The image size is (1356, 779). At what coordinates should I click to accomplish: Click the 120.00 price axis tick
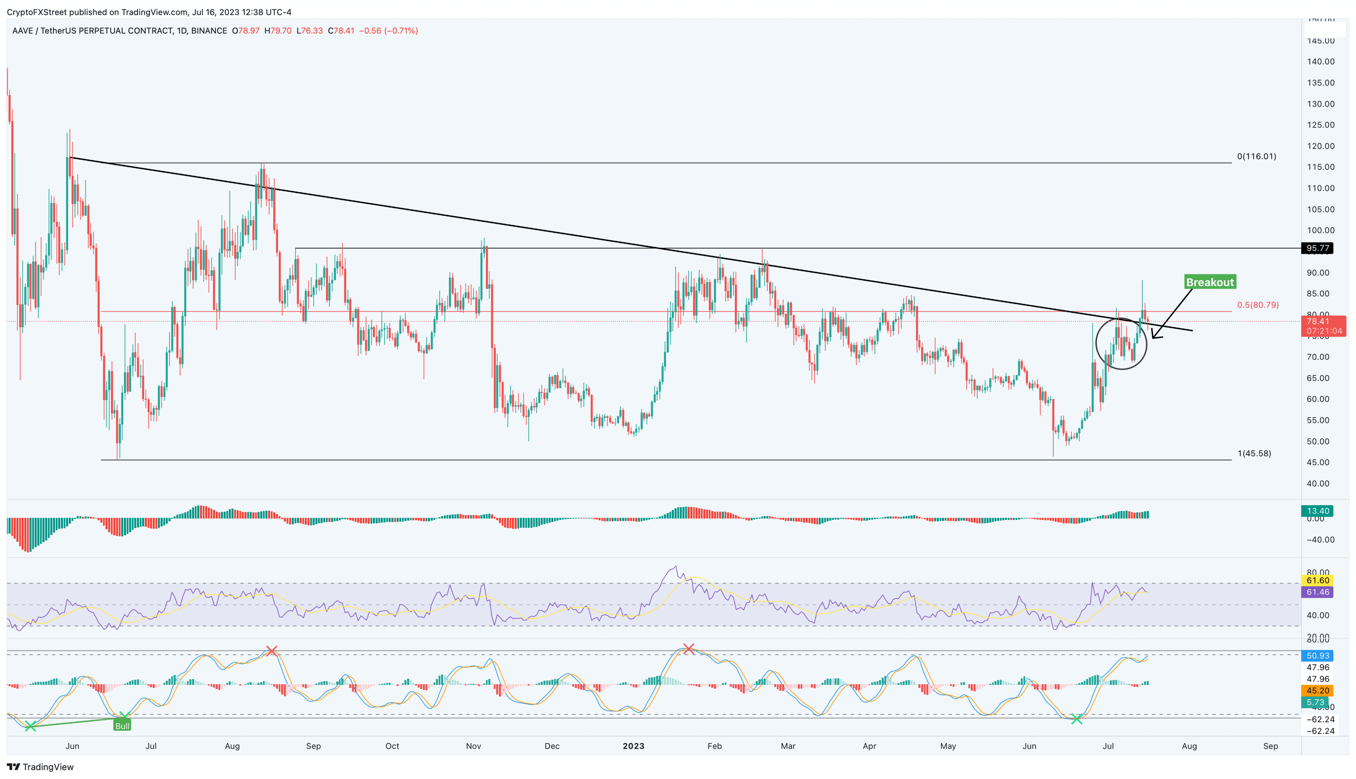click(1320, 146)
